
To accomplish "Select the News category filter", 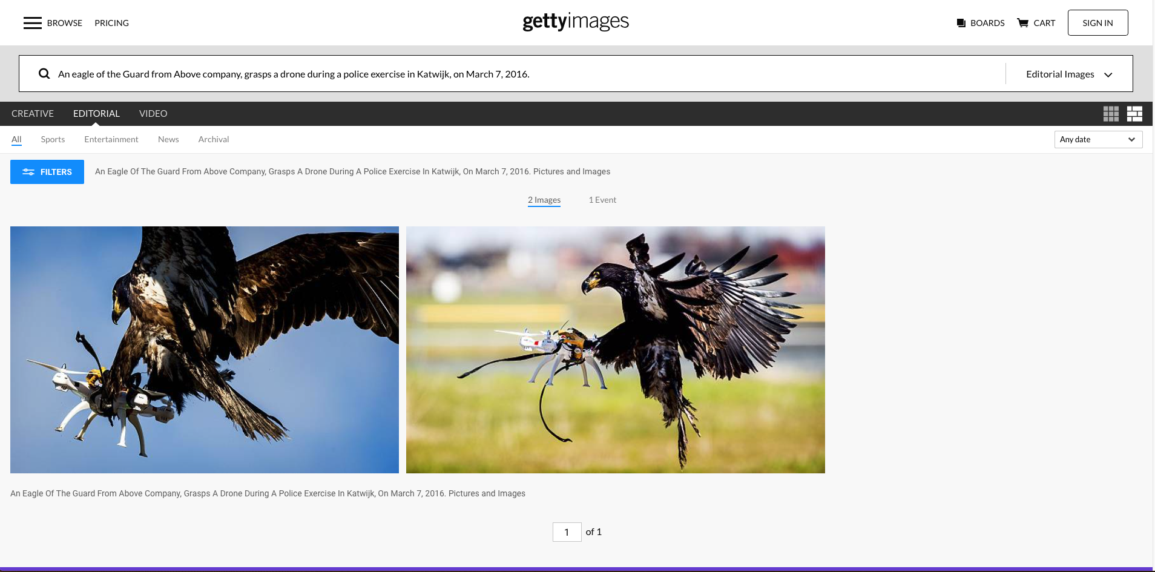I will [168, 139].
